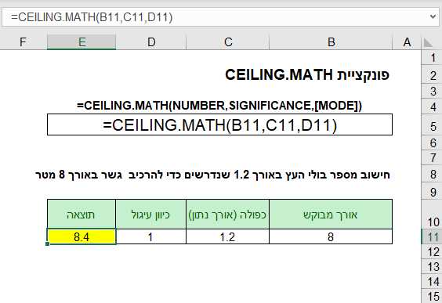Click the boxed formula text in row 5

[x=220, y=124]
